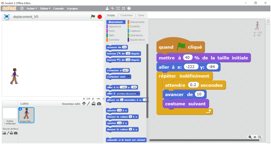271x144 pixels.
Task: Zoom out of the scripts area
Action: point(250,137)
